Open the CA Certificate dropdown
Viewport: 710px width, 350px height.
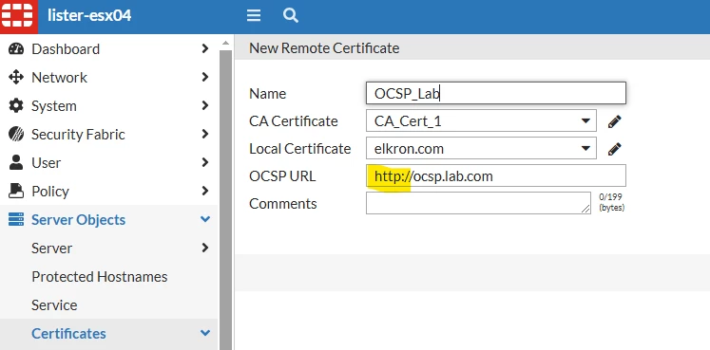[481, 121]
